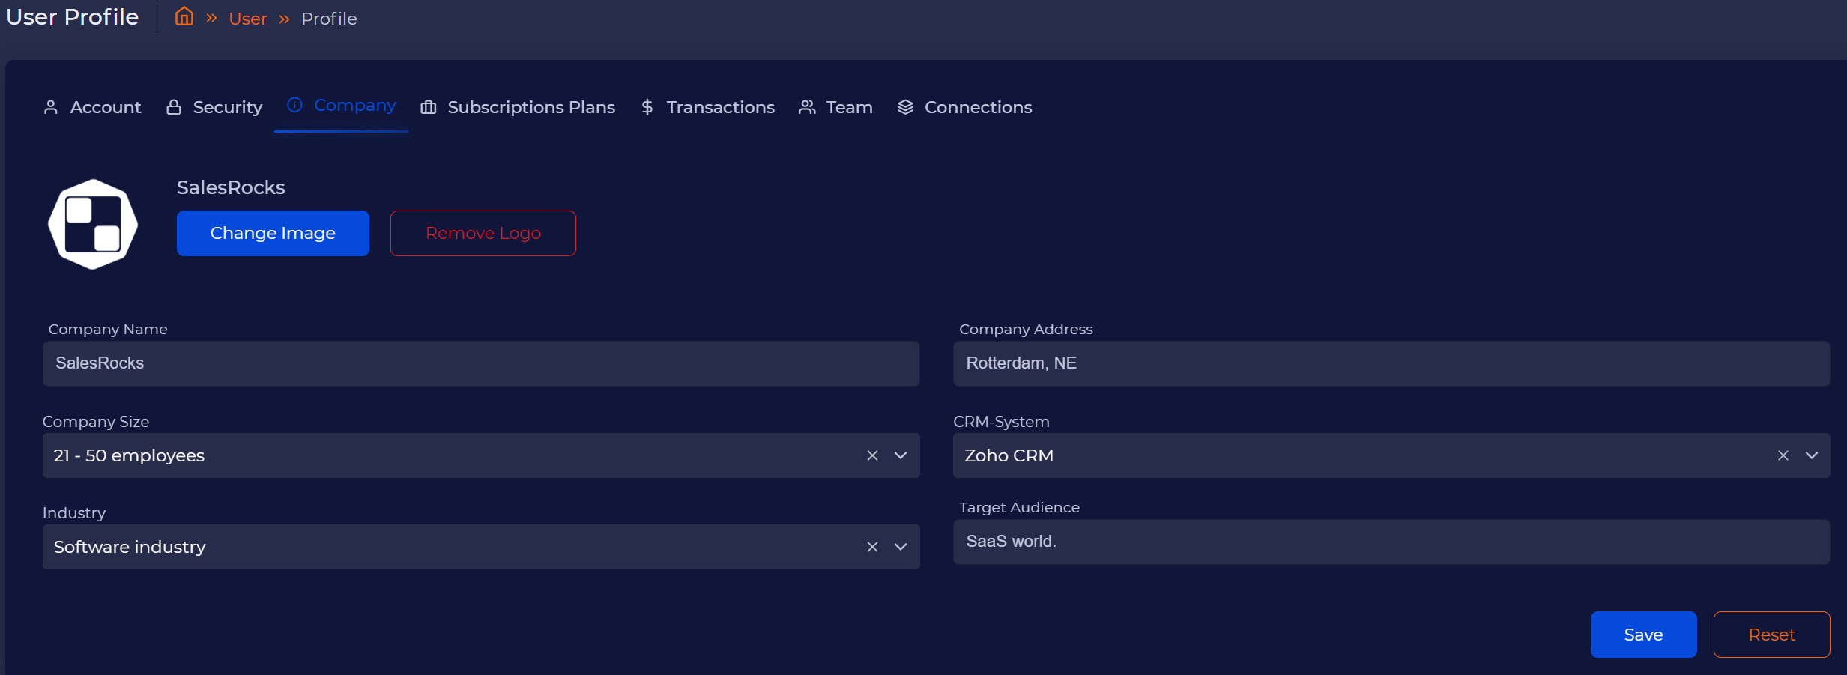The image size is (1847, 675).
Task: Follow the User breadcrumb link
Action: pos(248,19)
